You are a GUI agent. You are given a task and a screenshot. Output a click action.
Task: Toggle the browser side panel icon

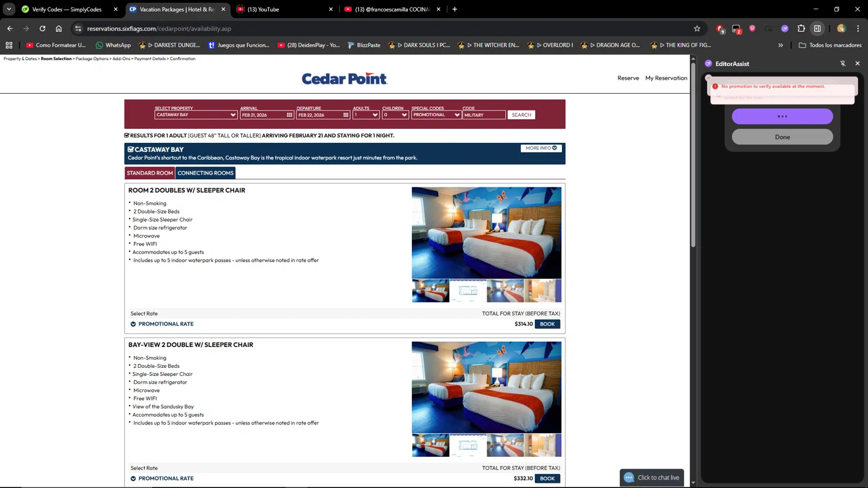pyautogui.click(x=817, y=28)
